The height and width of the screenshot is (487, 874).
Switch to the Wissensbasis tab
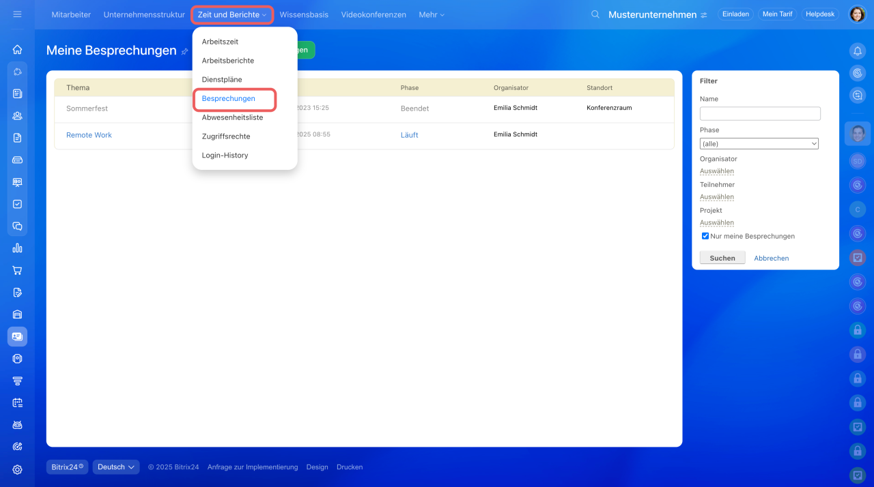click(x=304, y=14)
